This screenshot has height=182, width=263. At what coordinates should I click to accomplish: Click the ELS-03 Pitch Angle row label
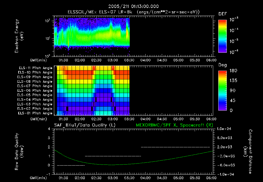point(35,104)
